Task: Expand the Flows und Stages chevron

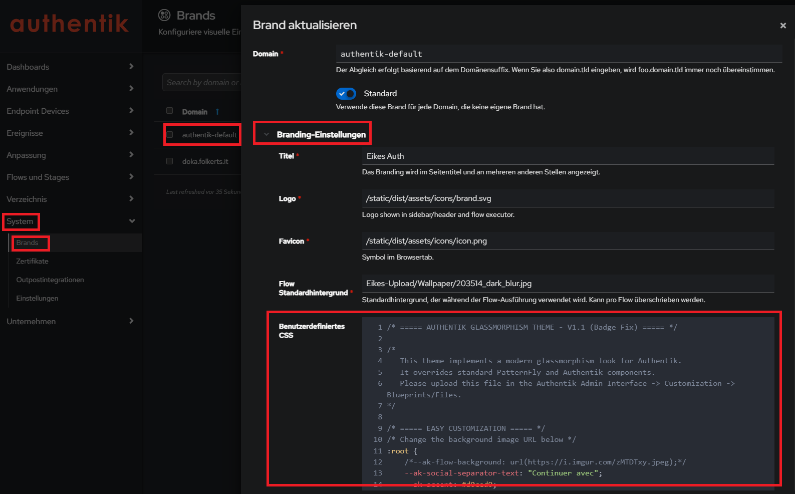Action: coord(131,177)
